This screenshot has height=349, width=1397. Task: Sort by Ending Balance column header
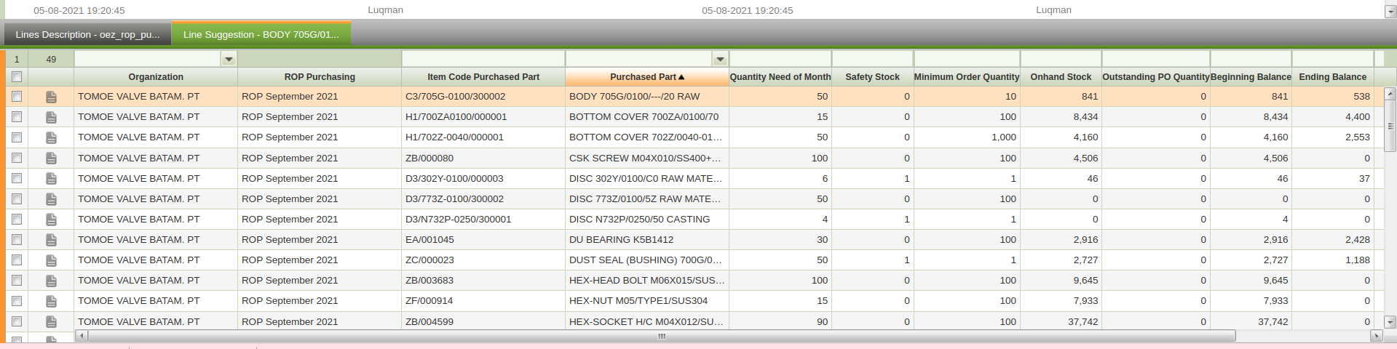pyautogui.click(x=1332, y=77)
